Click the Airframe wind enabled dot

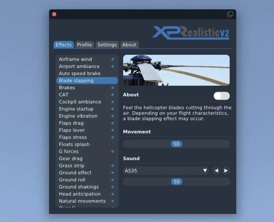[113, 59]
